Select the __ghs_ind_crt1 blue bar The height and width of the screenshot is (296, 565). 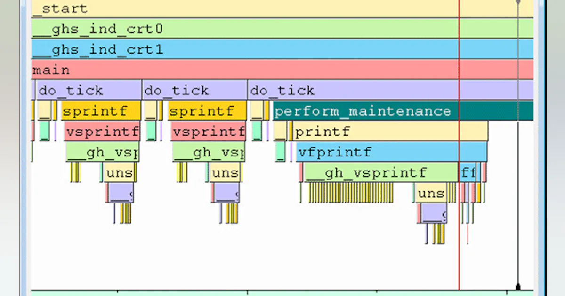coord(282,49)
